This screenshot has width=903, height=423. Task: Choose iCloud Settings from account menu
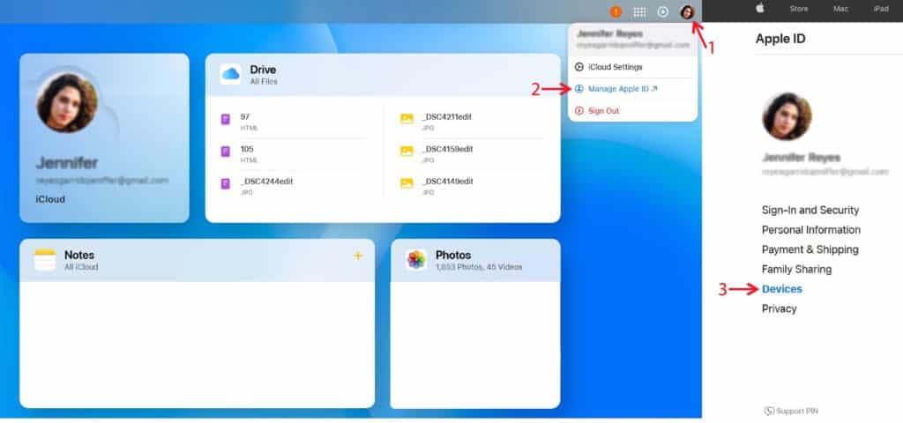click(632, 67)
